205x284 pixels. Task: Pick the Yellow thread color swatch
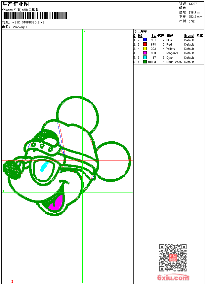pos(145,49)
